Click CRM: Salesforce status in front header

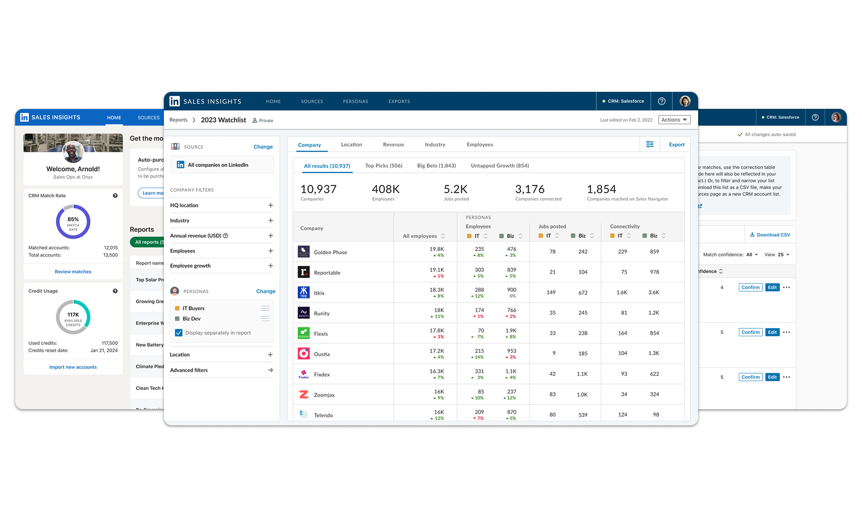pyautogui.click(x=623, y=101)
